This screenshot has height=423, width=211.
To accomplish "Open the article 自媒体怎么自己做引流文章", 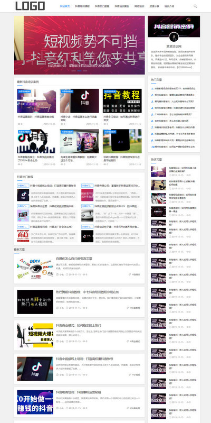I will click(74, 259).
